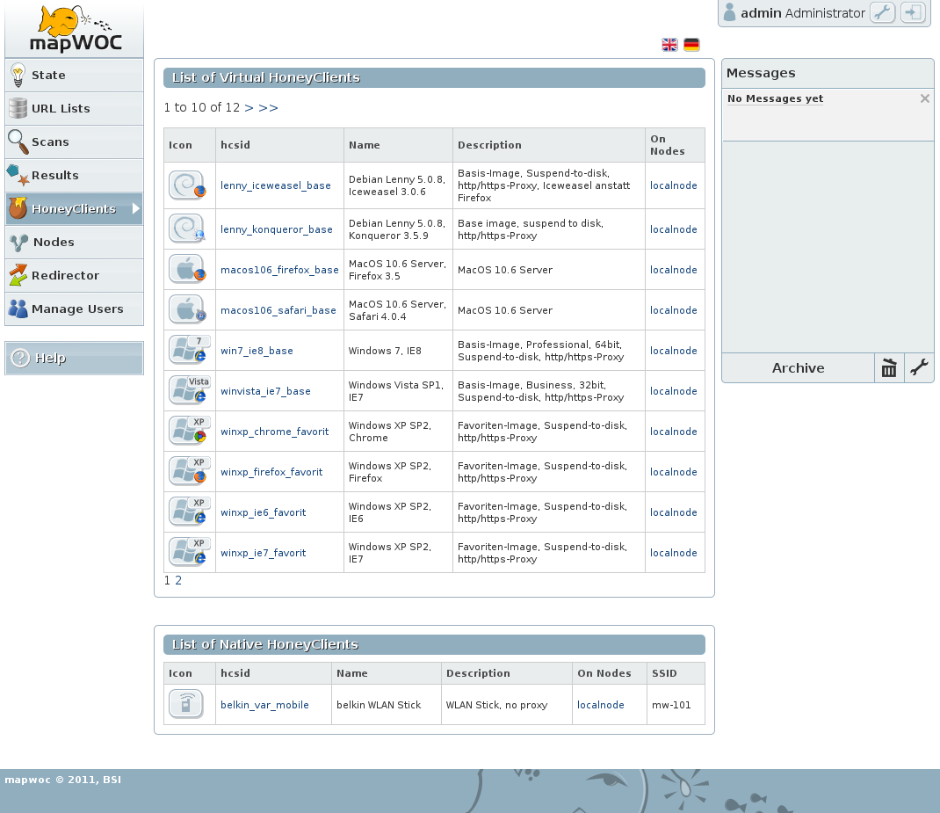940x813 pixels.
Task: Click the trash icon in Messages panel
Action: point(889,368)
